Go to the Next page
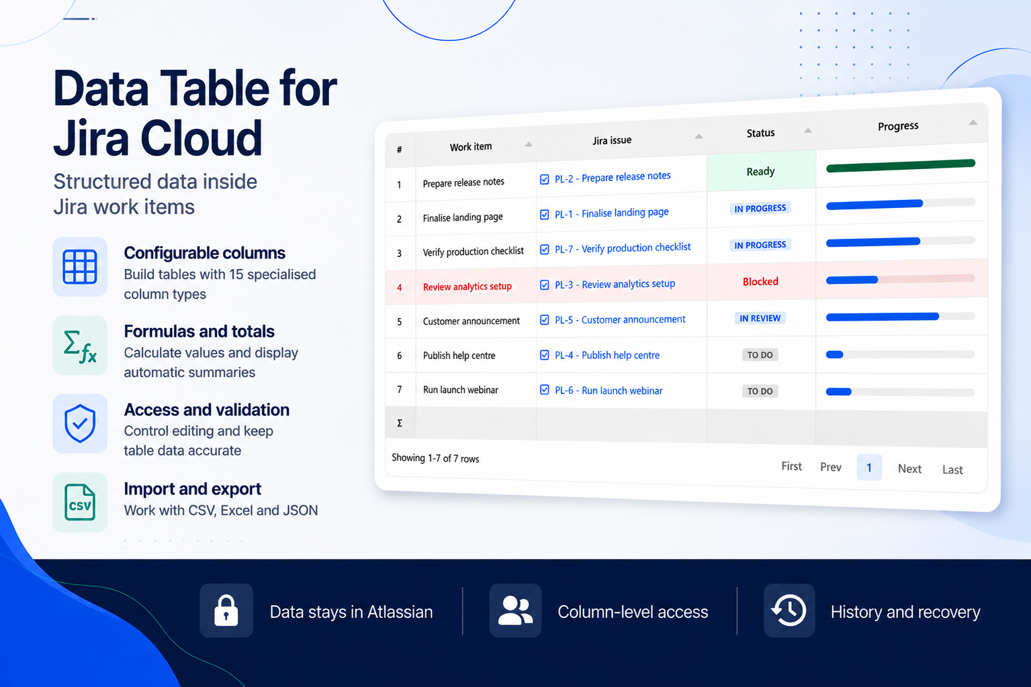Screen dimensions: 1031x687 coord(909,469)
